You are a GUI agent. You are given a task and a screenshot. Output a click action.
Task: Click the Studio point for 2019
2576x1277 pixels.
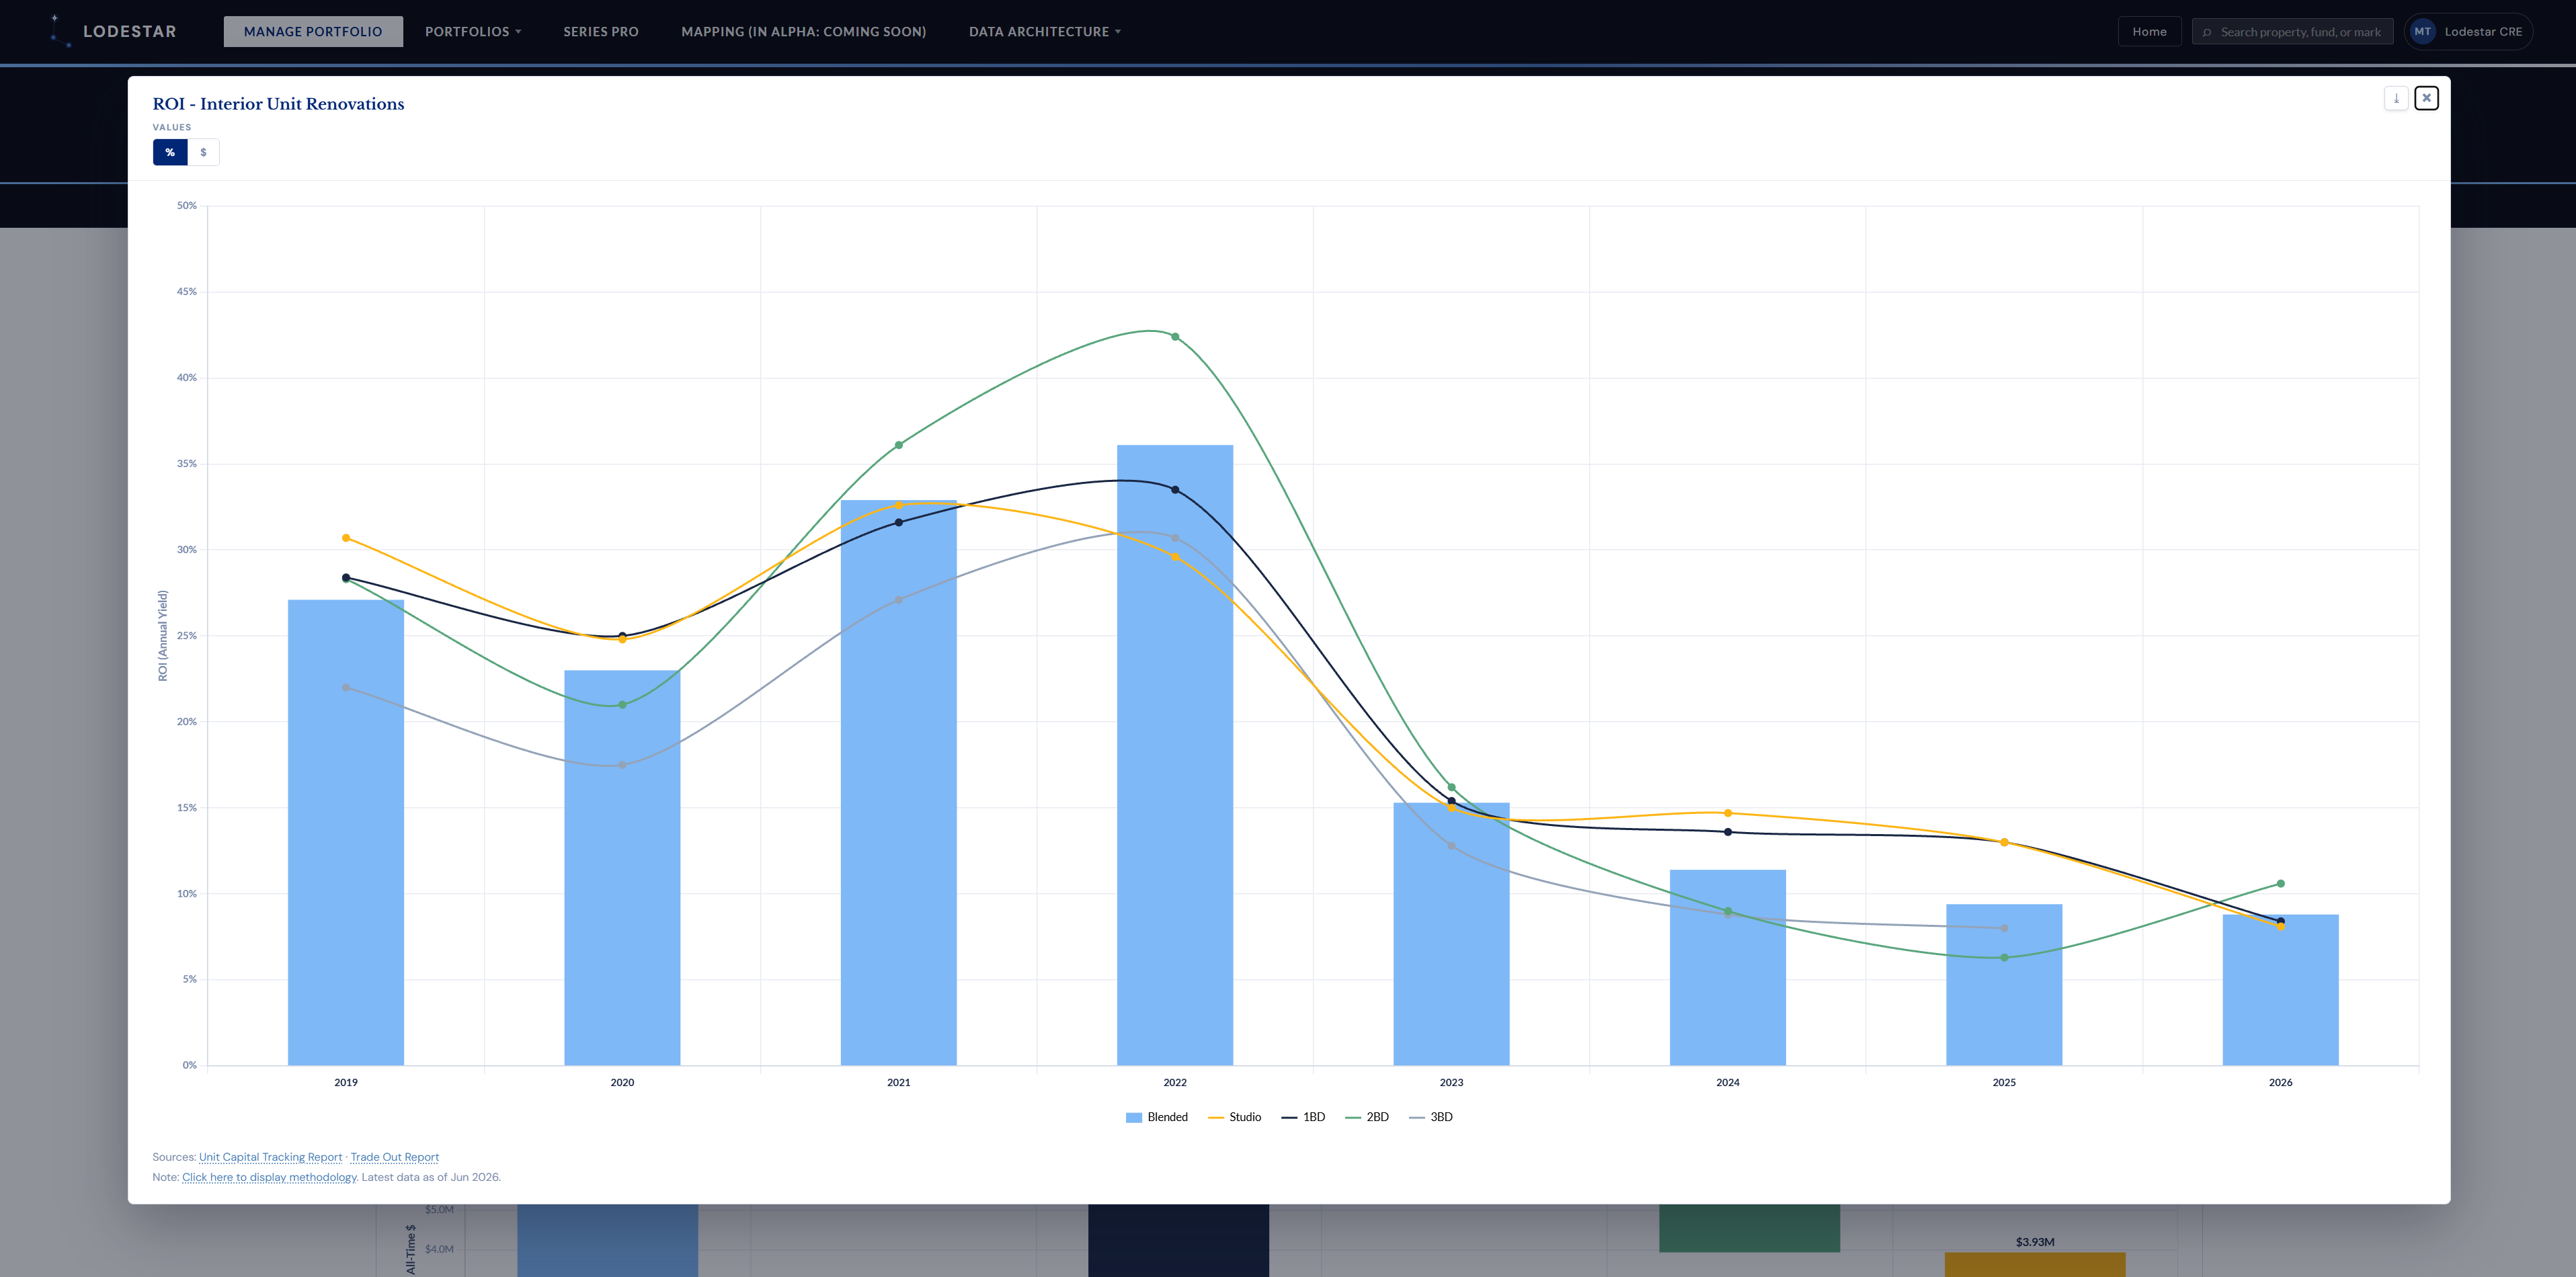(x=346, y=538)
